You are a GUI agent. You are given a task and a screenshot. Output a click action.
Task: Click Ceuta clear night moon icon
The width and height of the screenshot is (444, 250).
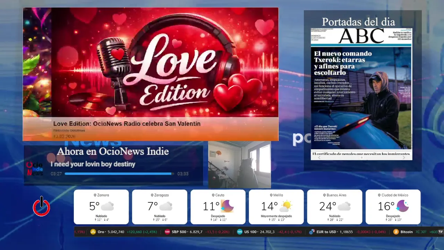(227, 206)
